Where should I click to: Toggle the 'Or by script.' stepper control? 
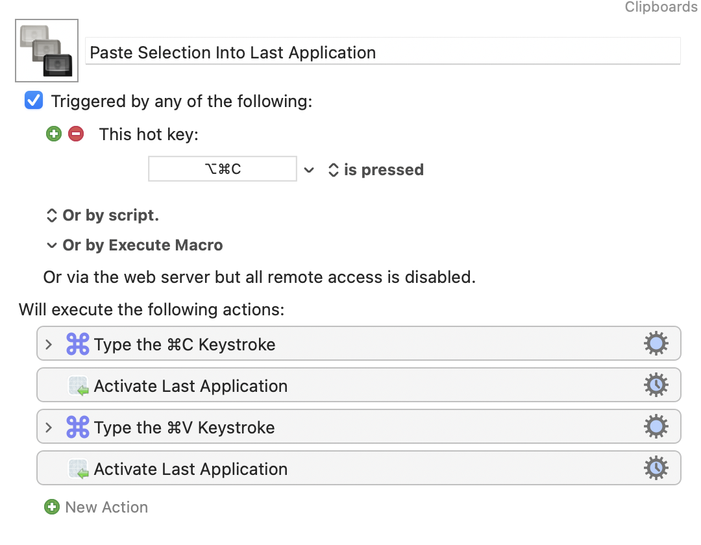[x=52, y=215]
